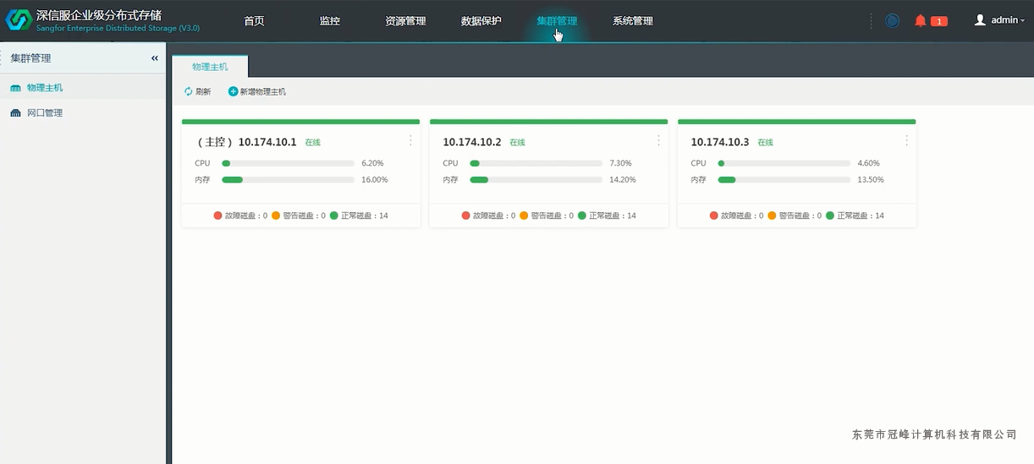This screenshot has width=1034, height=464.
Task: Click the round blue status icon in header
Action: point(892,21)
